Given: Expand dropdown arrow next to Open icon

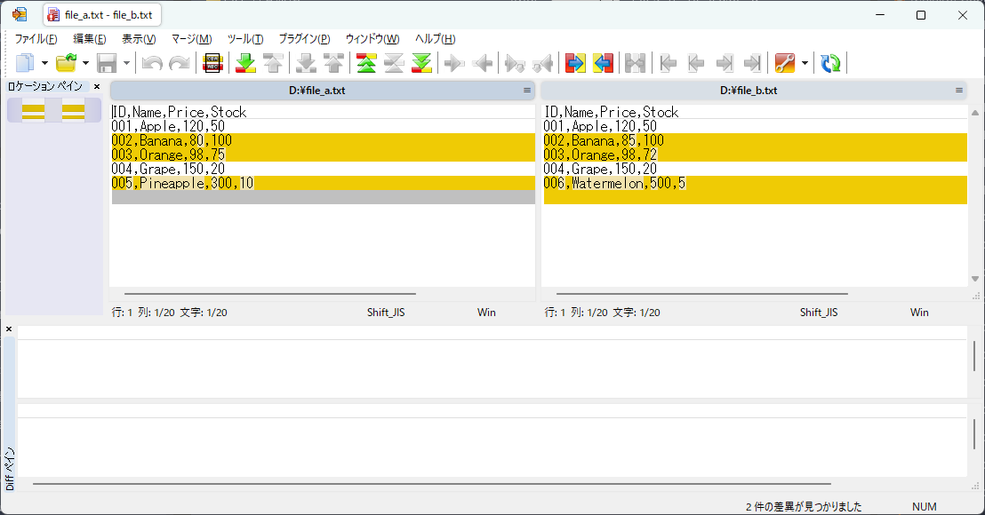Looking at the screenshot, I should pyautogui.click(x=85, y=63).
